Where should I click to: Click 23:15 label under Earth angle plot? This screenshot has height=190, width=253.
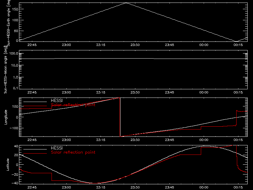point(101,45)
